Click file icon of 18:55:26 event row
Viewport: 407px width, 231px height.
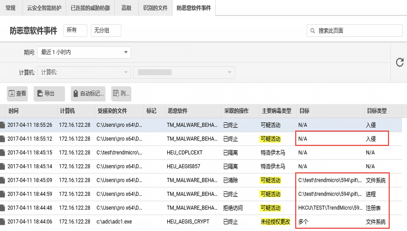(x=3, y=125)
